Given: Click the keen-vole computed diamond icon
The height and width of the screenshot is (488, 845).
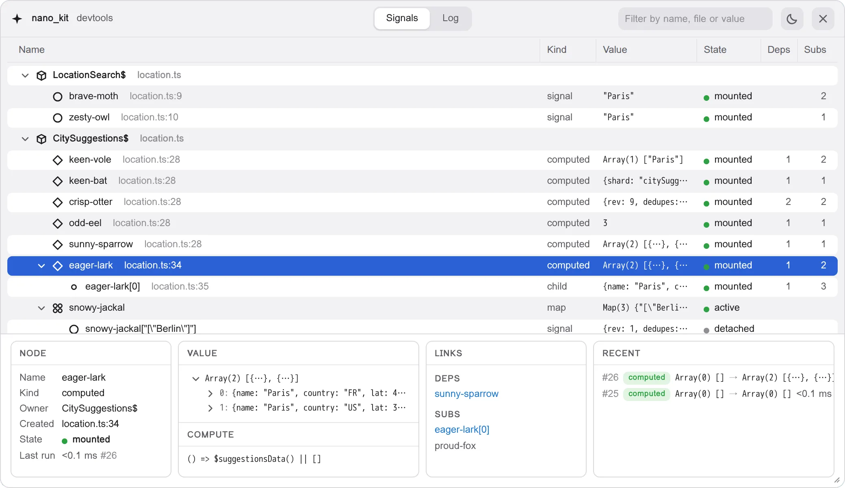Looking at the screenshot, I should point(58,160).
